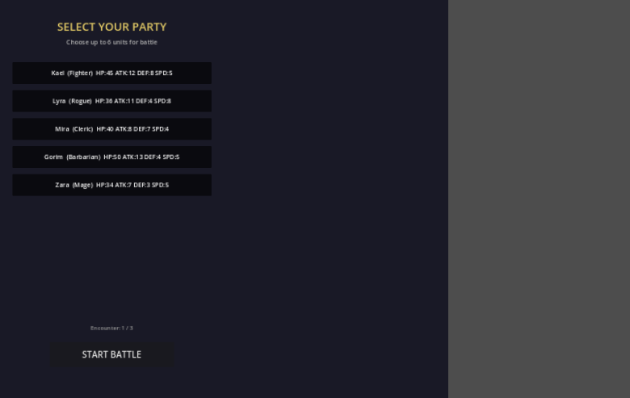Viewport: 630px width, 398px height.
Task: Add Mira the Cleric to party
Action: (111, 129)
